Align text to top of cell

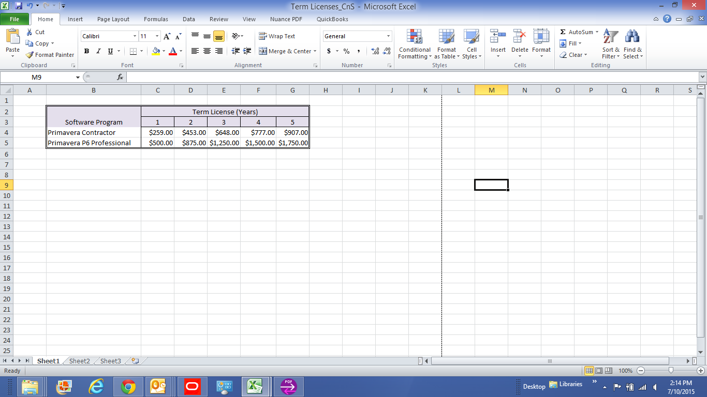[195, 36]
